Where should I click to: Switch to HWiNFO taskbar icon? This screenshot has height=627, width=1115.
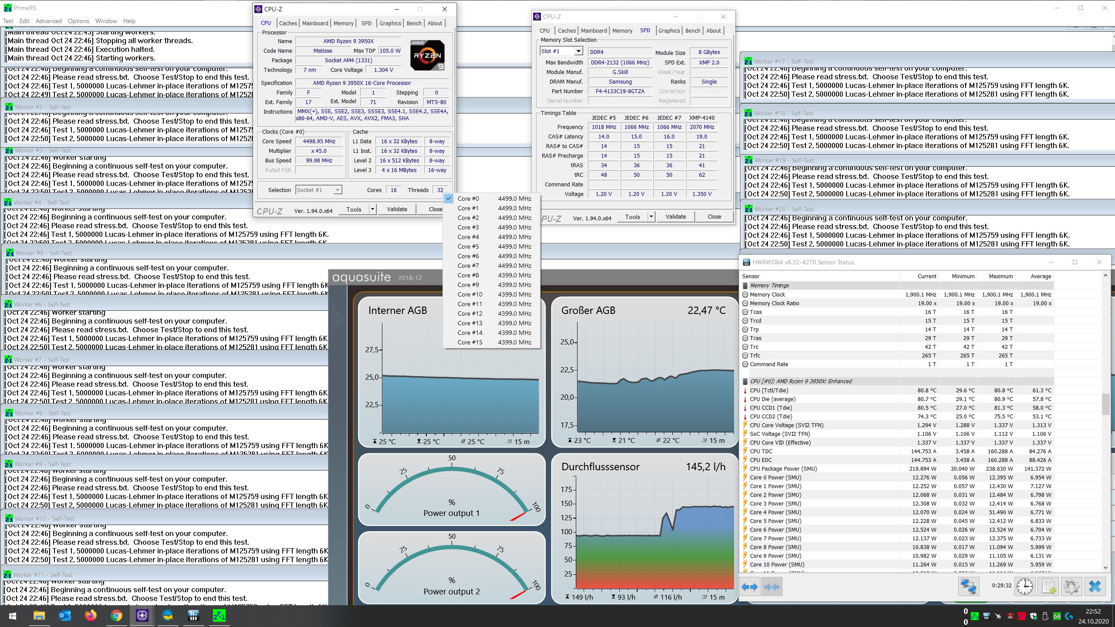[x=193, y=616]
